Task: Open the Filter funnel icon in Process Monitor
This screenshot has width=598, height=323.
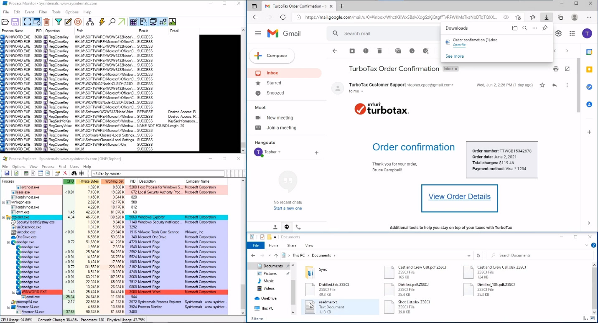Action: [59, 22]
